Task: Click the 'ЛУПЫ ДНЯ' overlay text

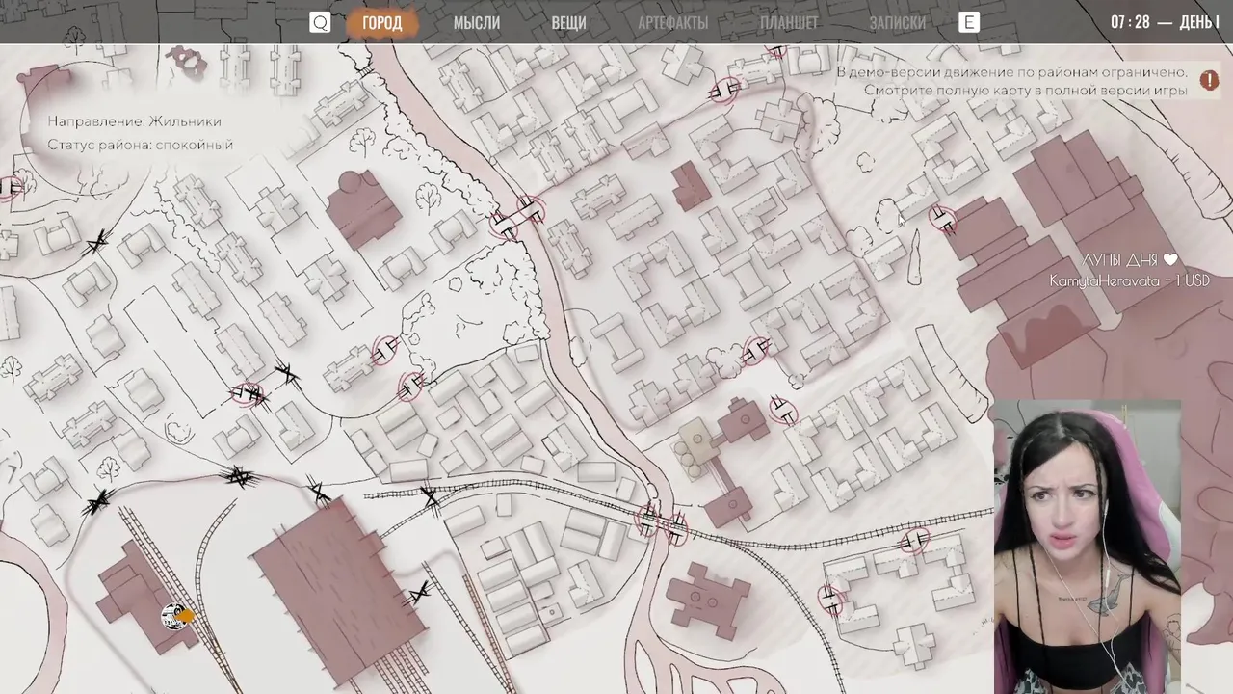Action: [1129, 260]
